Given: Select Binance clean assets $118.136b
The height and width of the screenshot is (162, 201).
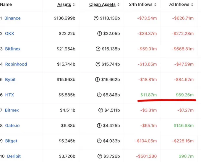Looking at the screenshot, I should [x=110, y=18].
